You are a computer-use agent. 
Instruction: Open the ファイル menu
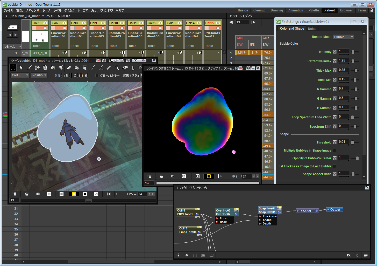pyautogui.click(x=8, y=10)
